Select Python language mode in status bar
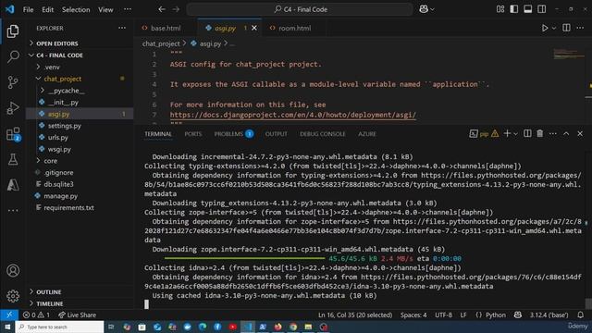Image resolution: width=592 pixels, height=333 pixels. click(x=496, y=314)
